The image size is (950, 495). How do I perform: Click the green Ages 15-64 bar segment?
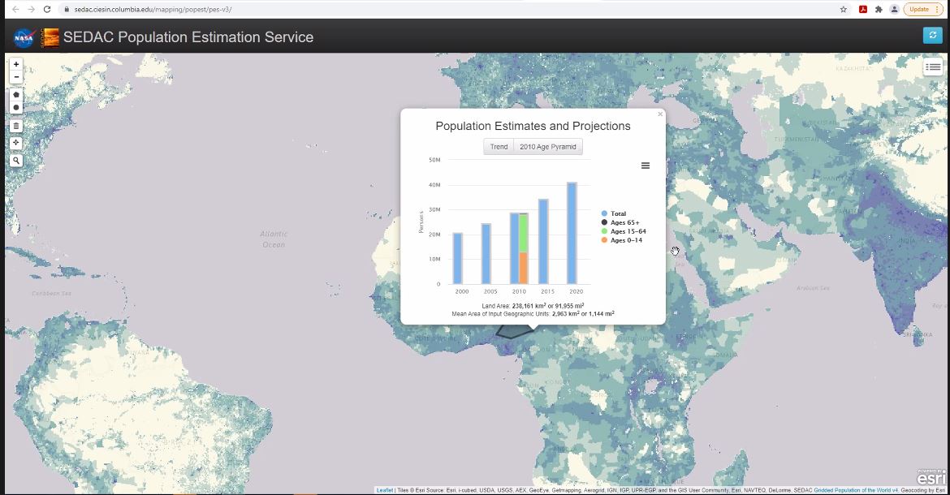tap(524, 233)
